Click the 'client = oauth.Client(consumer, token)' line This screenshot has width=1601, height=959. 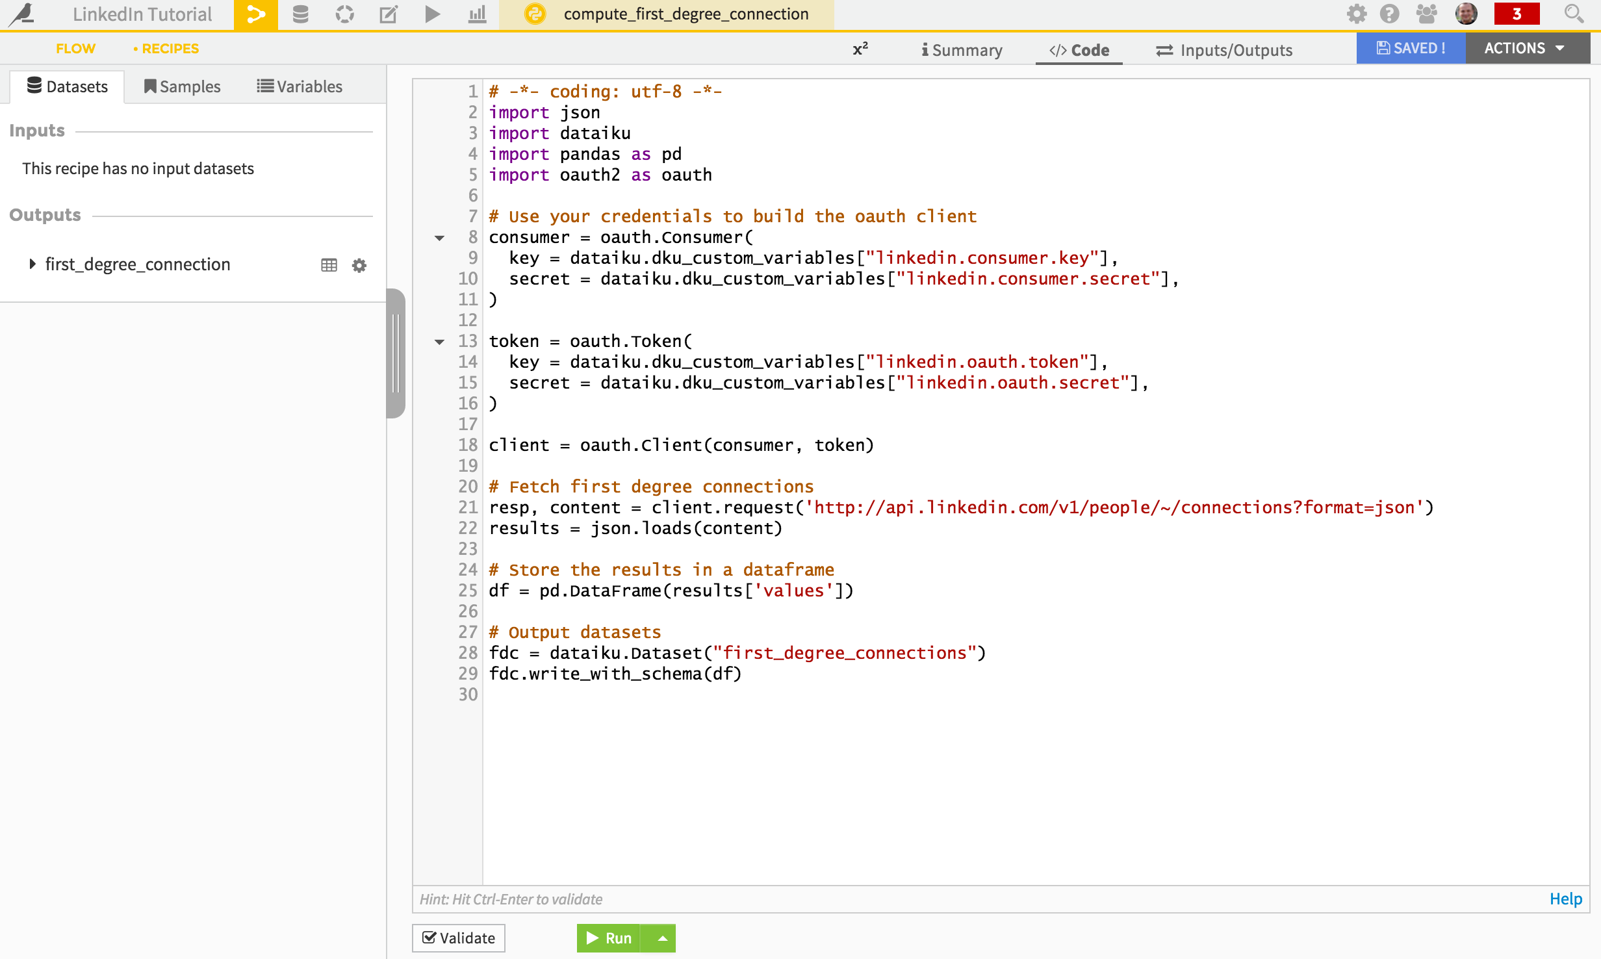[x=682, y=445]
